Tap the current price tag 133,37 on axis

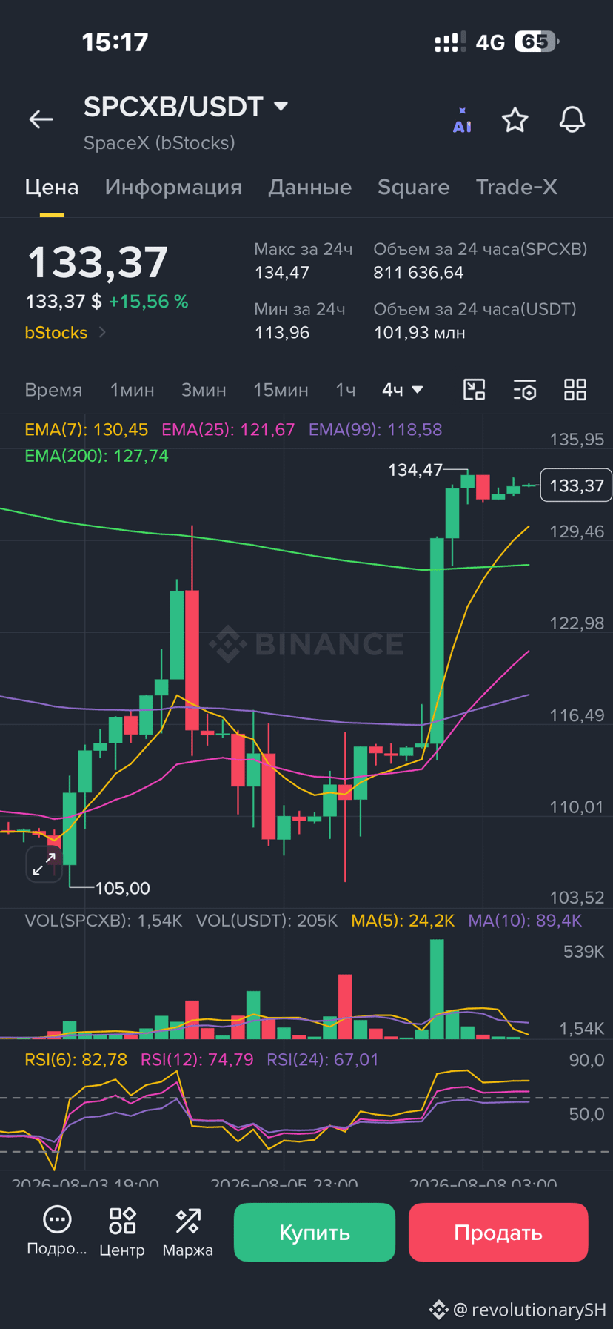pyautogui.click(x=576, y=485)
